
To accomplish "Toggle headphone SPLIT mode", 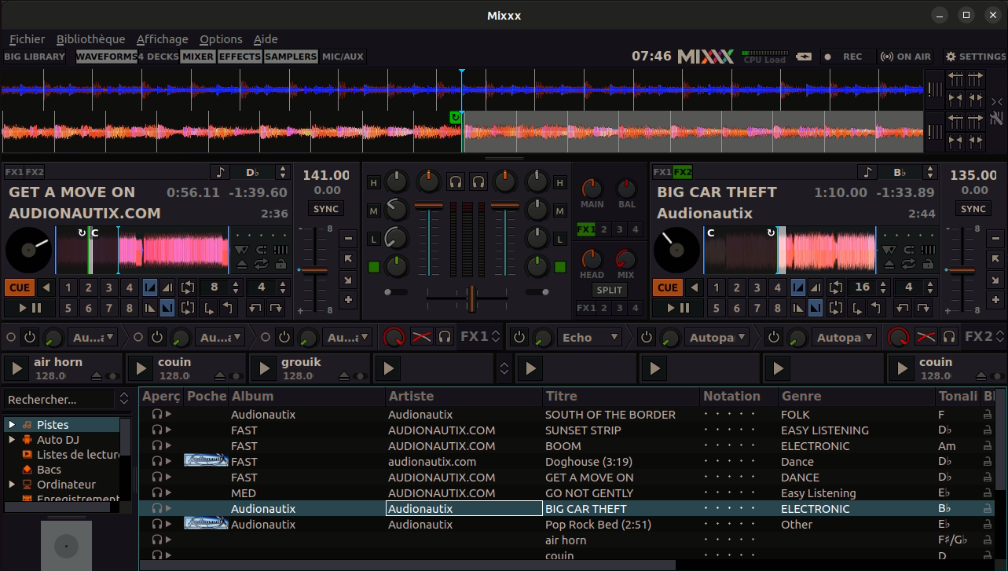I will [609, 290].
